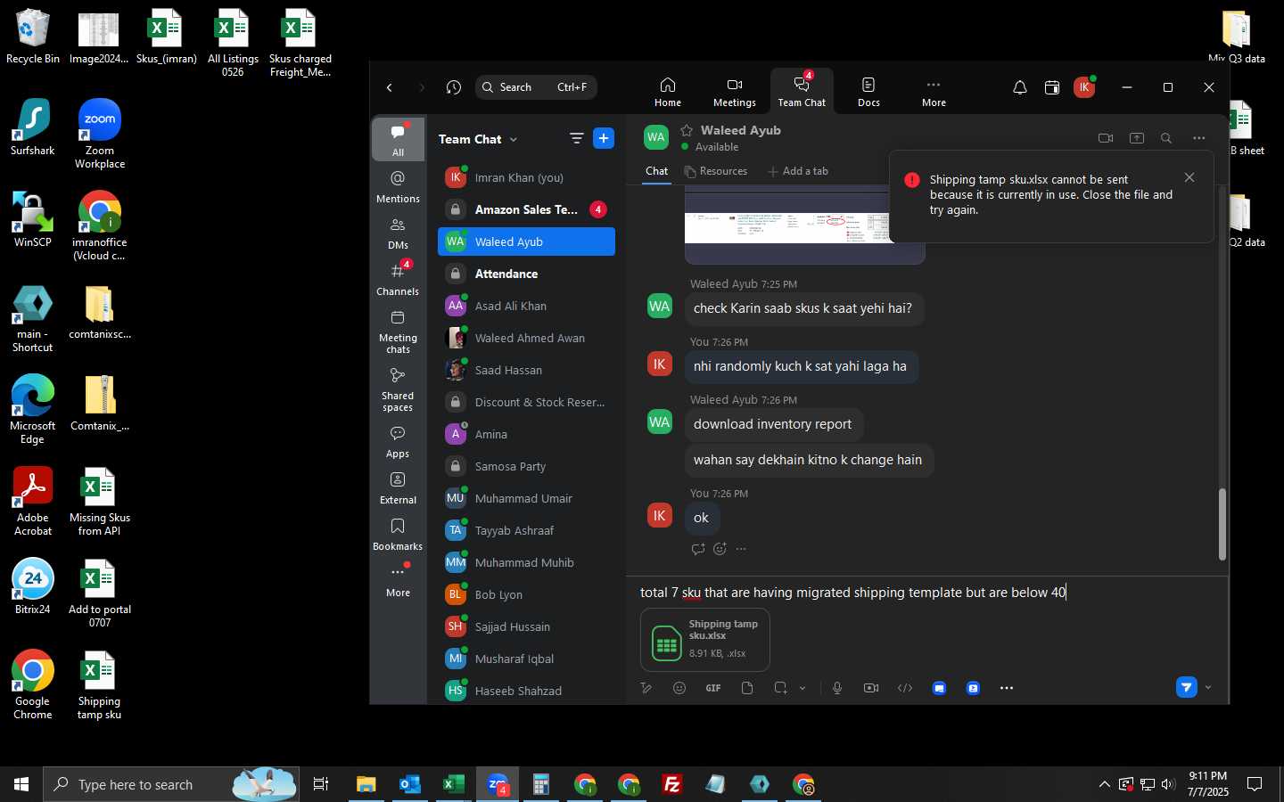
Task: Expand the screenshot dropdown arrow
Action: (802, 688)
